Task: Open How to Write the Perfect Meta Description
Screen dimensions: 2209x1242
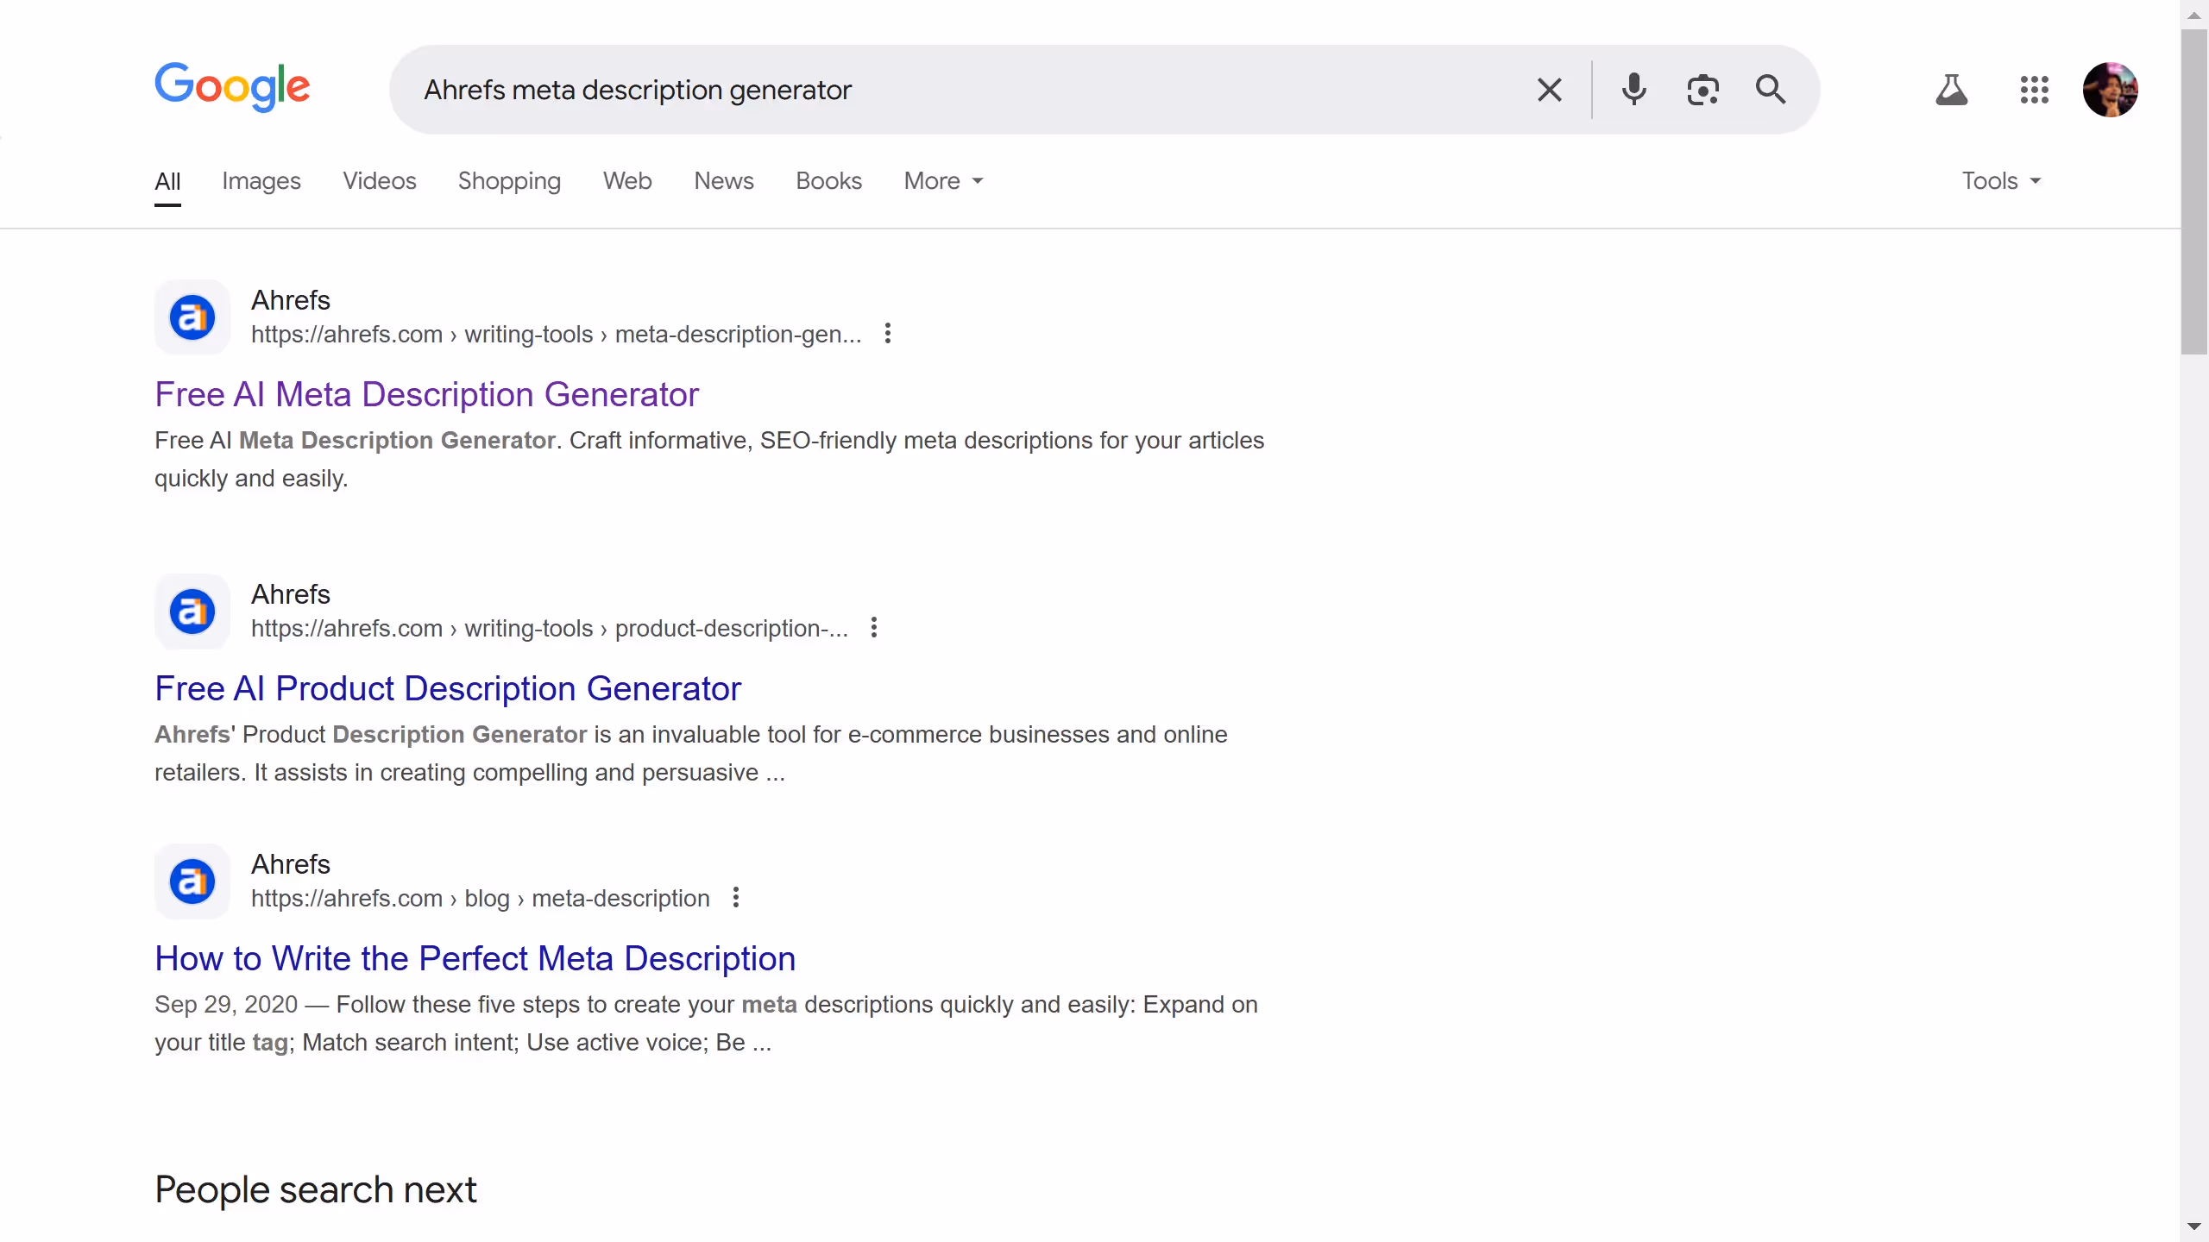Action: point(475,958)
